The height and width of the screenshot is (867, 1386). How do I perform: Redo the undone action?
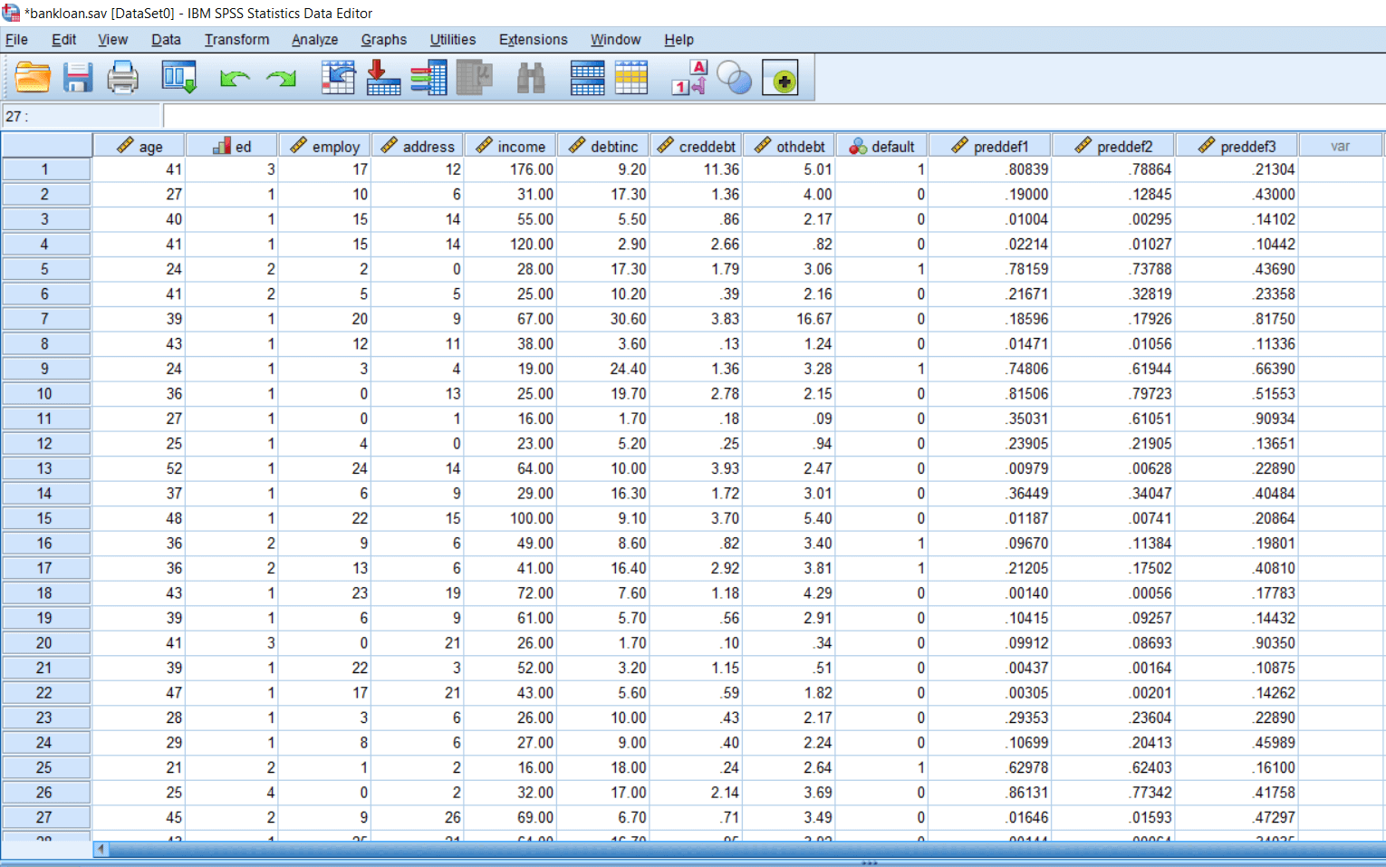281,77
